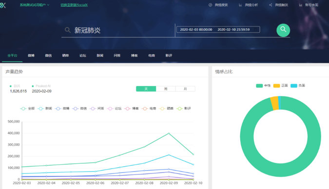Viewport: 329px width, 189px height.
Task: Select the 周 granularity button
Action: tap(166, 89)
